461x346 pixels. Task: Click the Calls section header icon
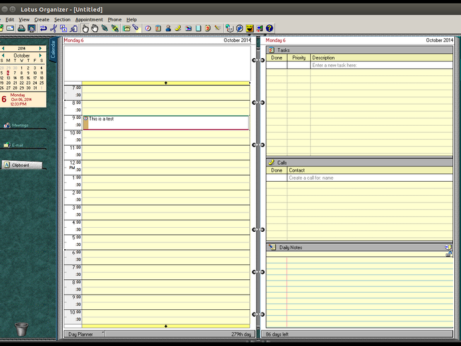coord(272,162)
